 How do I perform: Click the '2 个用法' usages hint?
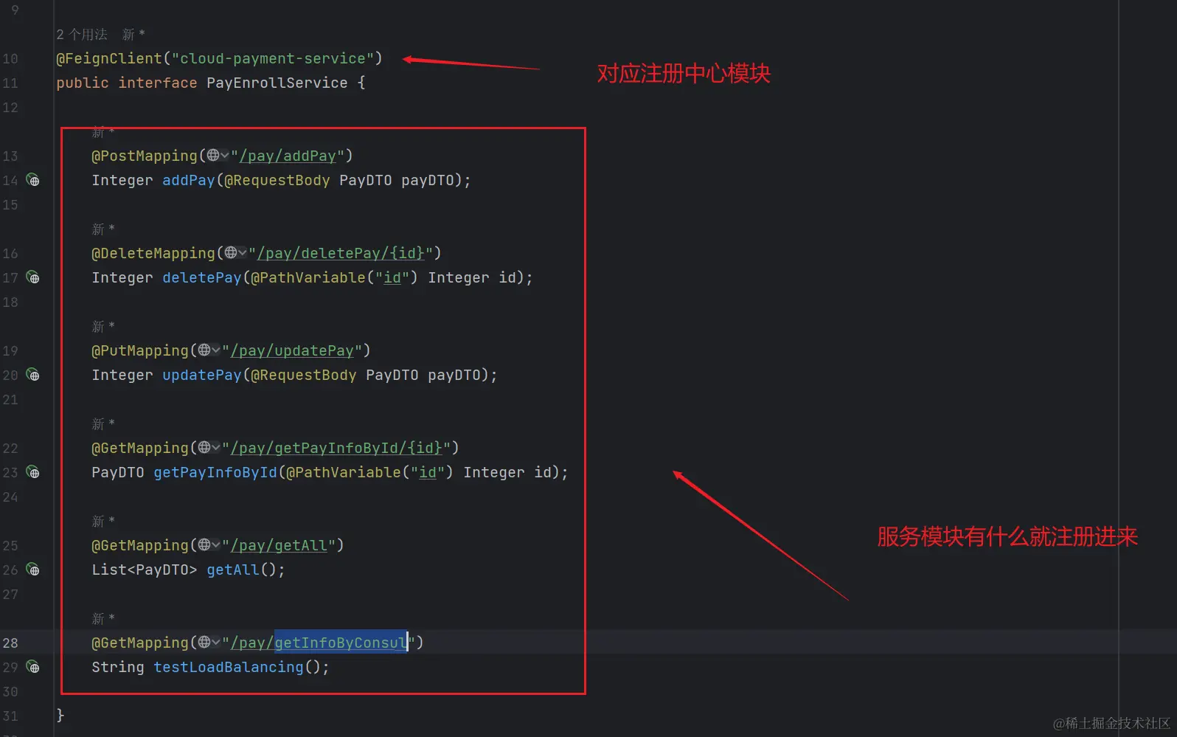pos(82,35)
